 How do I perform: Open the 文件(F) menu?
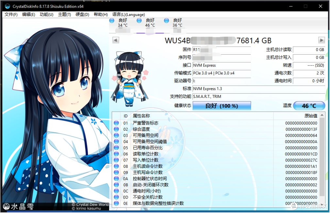tap(11, 15)
